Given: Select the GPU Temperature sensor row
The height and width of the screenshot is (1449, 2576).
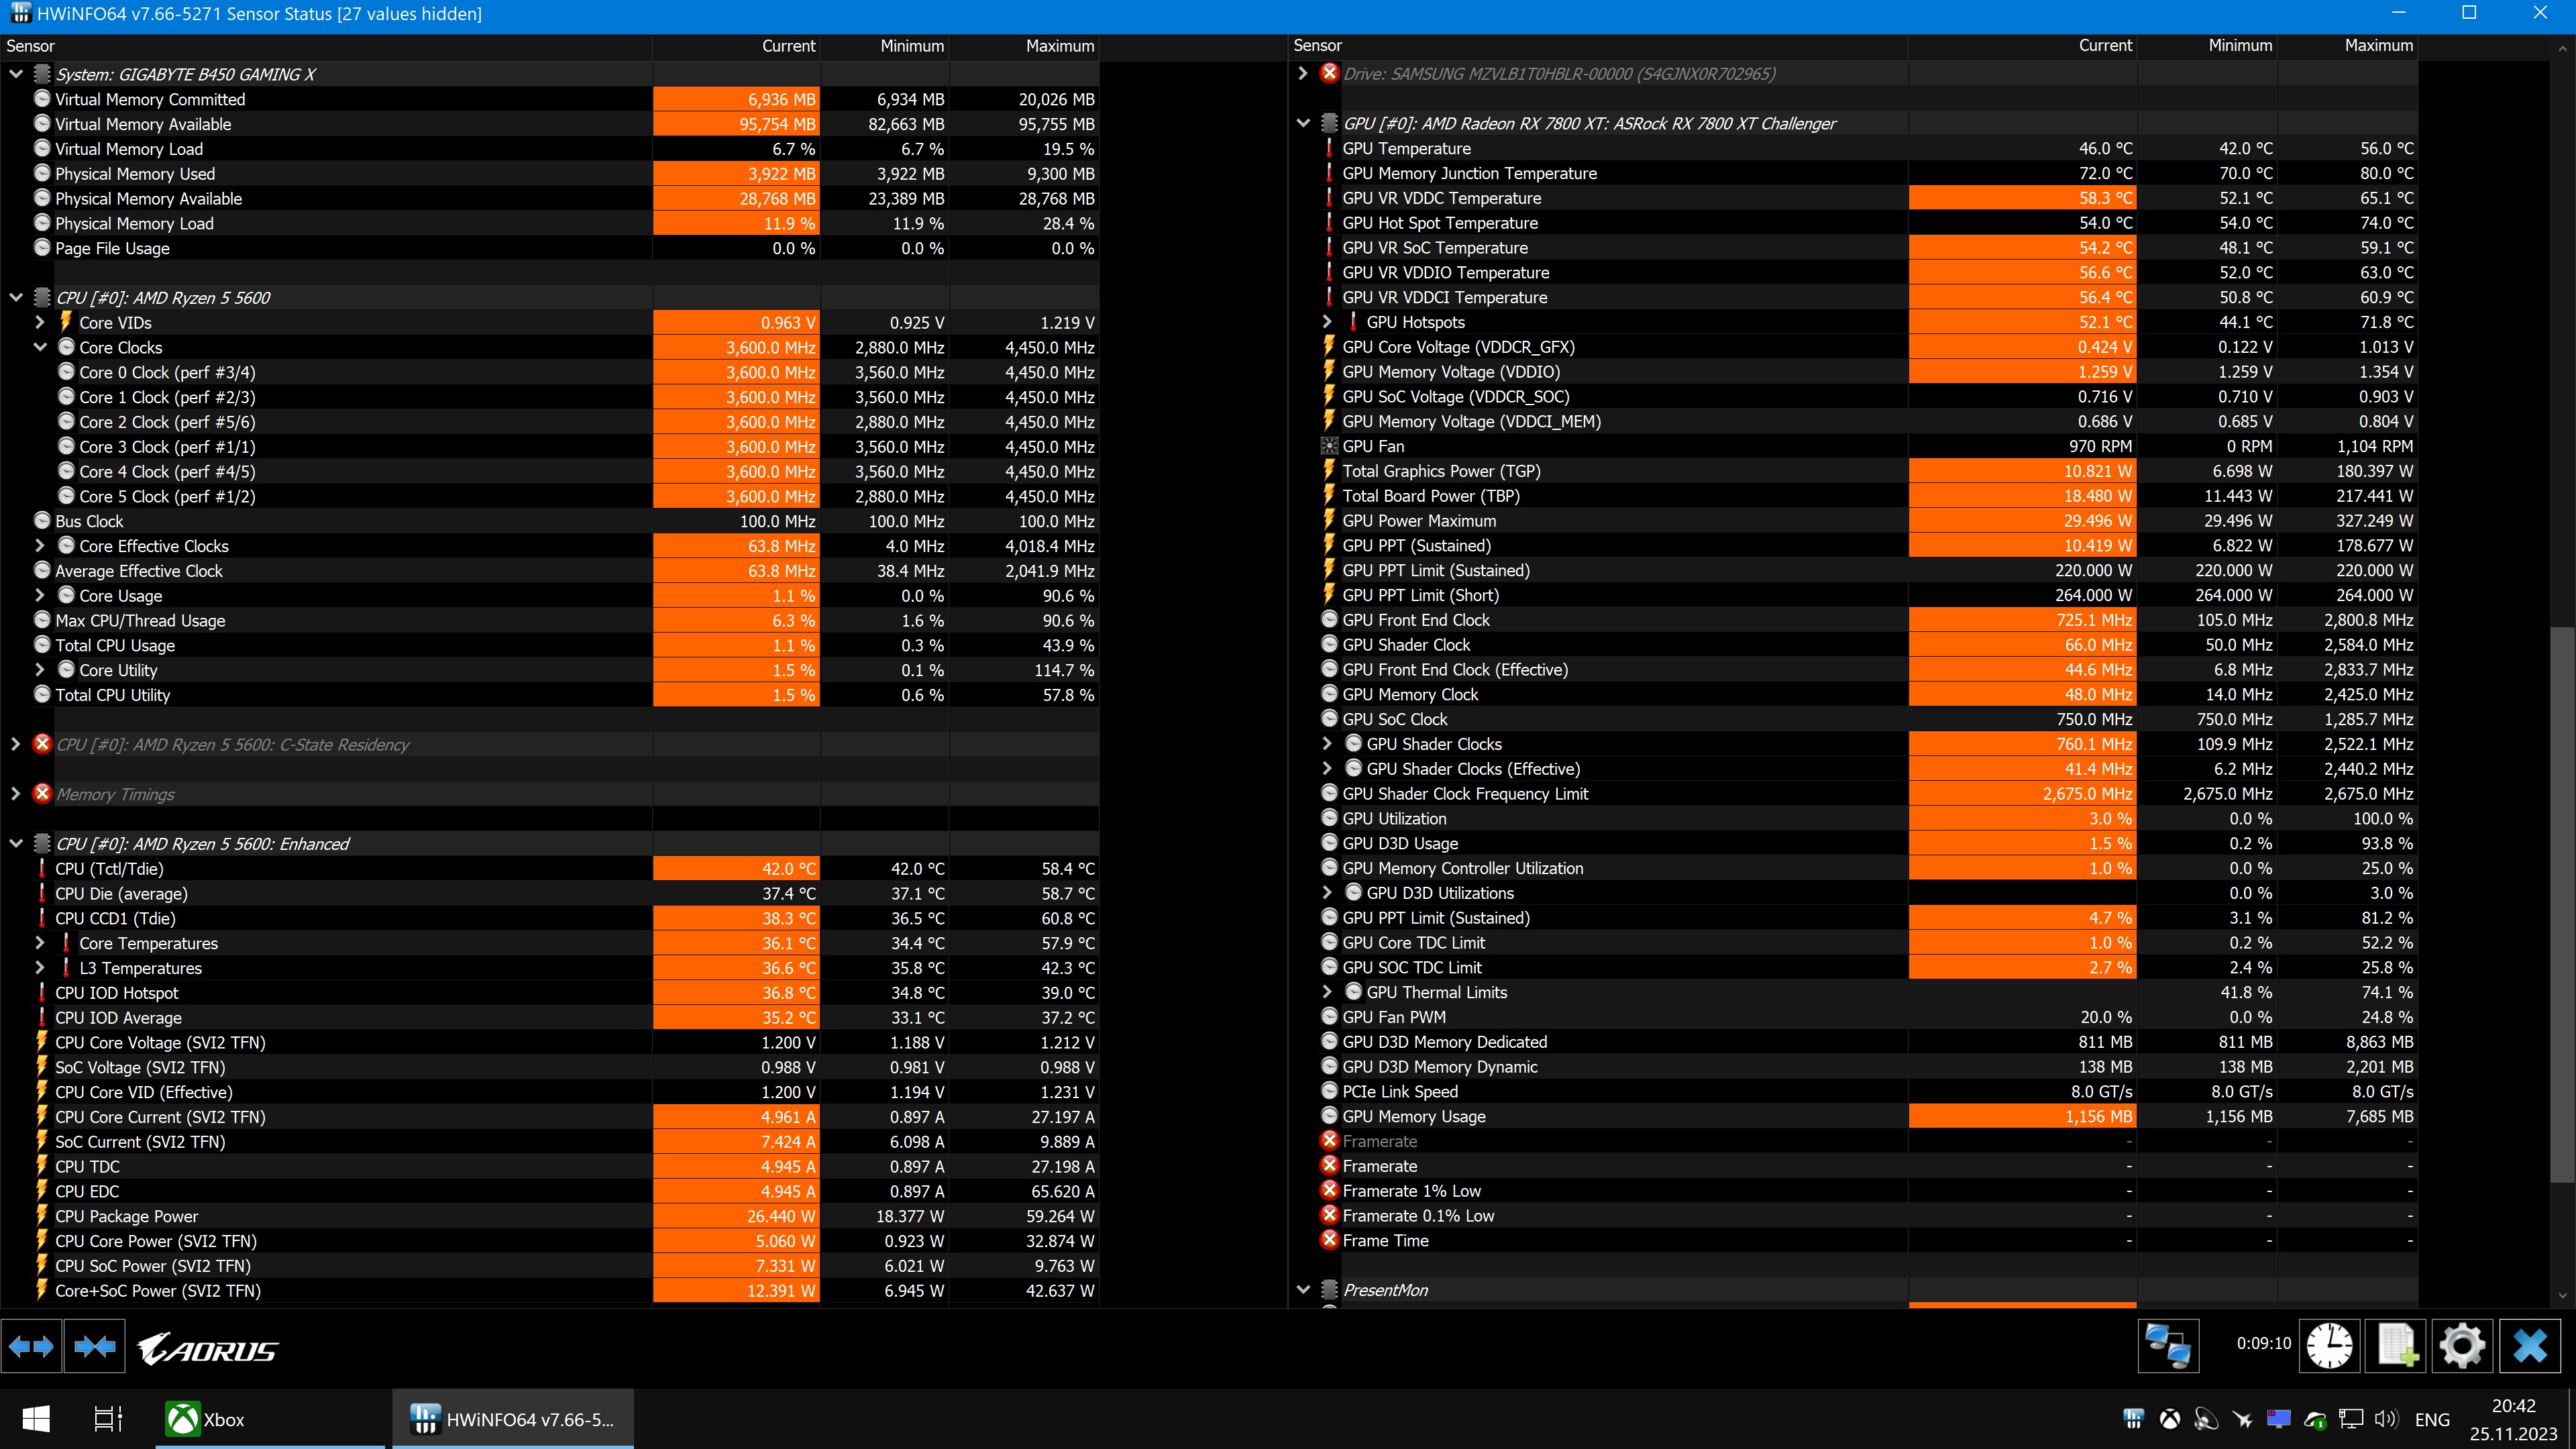Looking at the screenshot, I should (1406, 148).
